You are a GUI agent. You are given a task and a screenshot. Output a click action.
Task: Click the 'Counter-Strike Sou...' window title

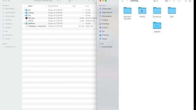(44, 1)
